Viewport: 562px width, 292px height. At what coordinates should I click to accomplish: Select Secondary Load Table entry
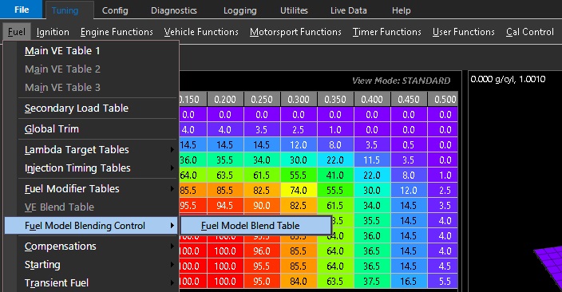pyautogui.click(x=91, y=109)
